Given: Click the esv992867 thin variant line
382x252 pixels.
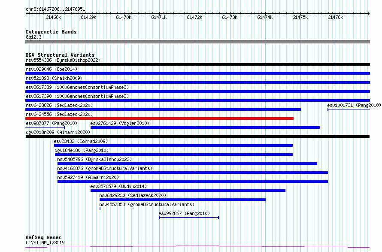Looking at the screenshot, I should click(x=189, y=218).
